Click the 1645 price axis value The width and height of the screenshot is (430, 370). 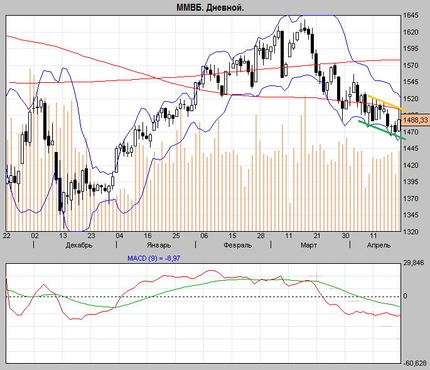411,15
